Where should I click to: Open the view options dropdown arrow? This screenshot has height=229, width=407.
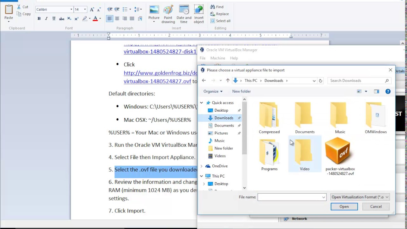(x=366, y=91)
